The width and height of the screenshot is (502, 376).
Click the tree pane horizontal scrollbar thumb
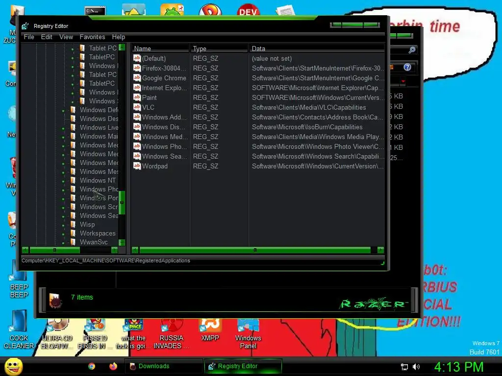(54, 250)
